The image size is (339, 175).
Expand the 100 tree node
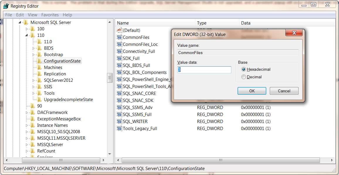[x=27, y=29]
